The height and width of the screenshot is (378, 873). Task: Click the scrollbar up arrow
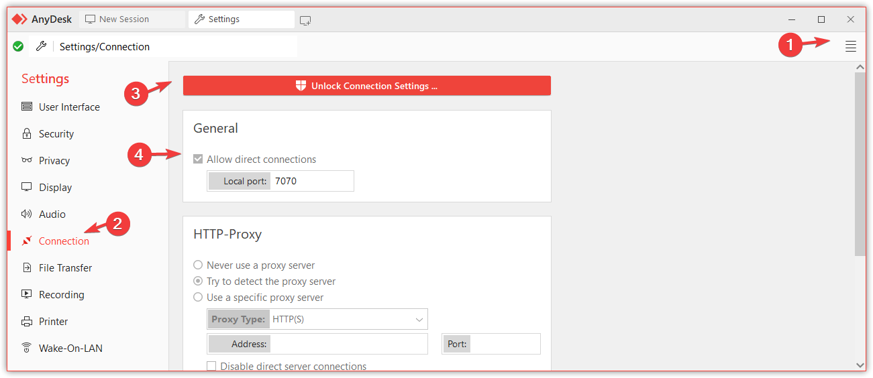click(x=860, y=67)
